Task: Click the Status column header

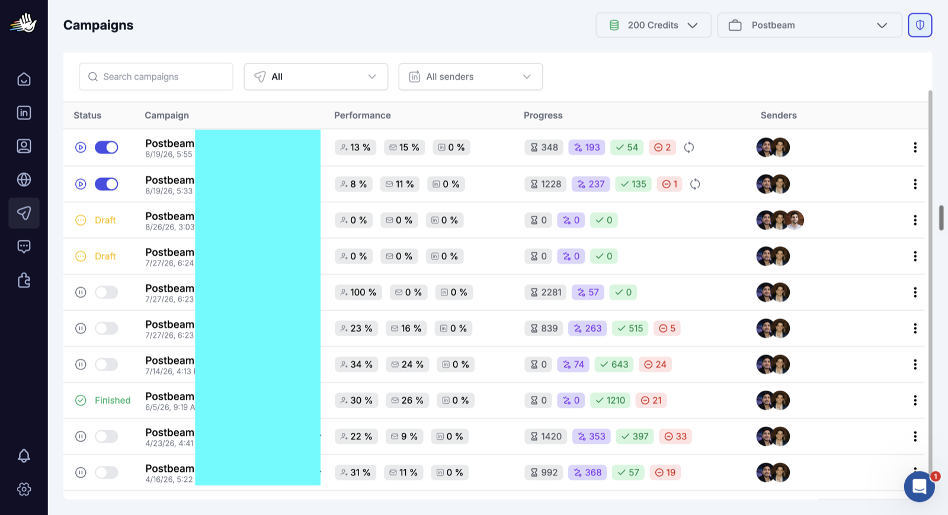Action: [87, 115]
